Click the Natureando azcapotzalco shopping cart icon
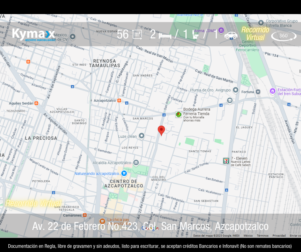Viewport: 301px width, 252px height. click(x=124, y=174)
